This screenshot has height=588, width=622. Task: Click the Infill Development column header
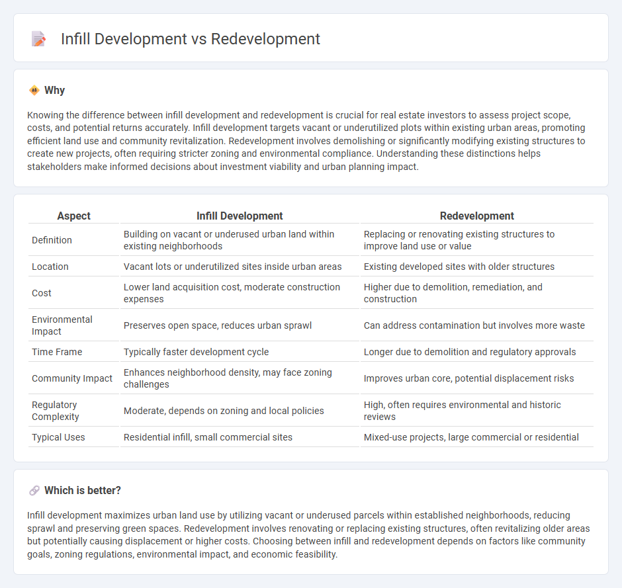pyautogui.click(x=240, y=216)
